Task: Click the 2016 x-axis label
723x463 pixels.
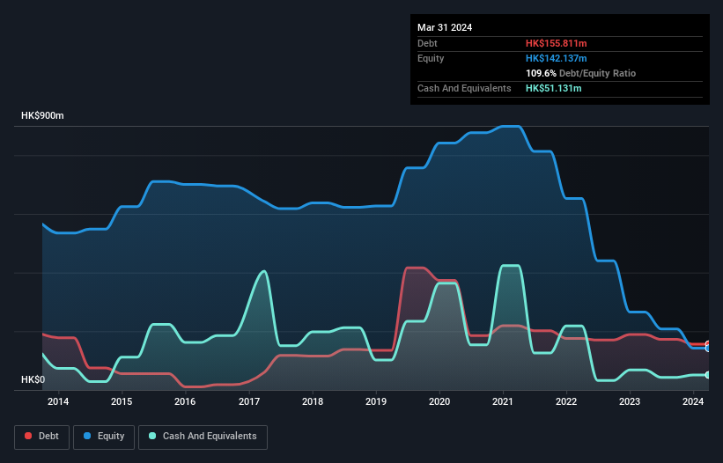Action: pos(185,401)
